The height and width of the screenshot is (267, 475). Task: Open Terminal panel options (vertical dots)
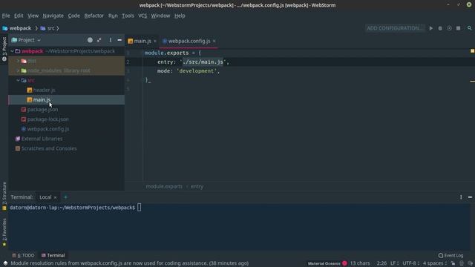pos(461,197)
